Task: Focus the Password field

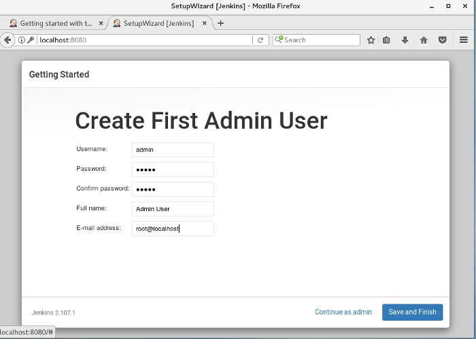Action: coord(173,169)
